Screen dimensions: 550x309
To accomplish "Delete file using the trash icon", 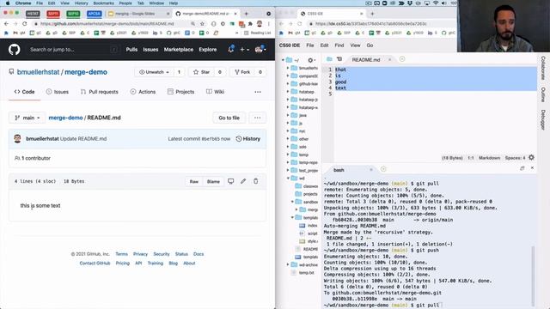I will 256,181.
